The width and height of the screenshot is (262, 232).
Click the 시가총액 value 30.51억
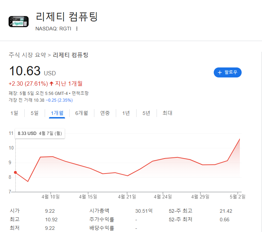tap(144, 211)
